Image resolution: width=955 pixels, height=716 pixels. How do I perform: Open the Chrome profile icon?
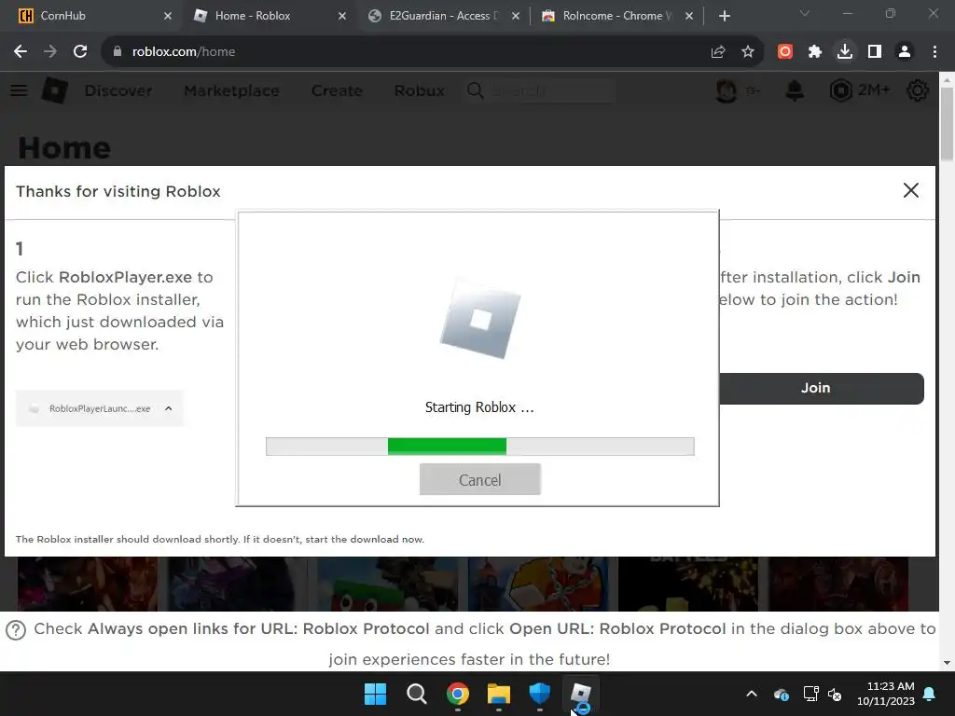click(x=905, y=52)
